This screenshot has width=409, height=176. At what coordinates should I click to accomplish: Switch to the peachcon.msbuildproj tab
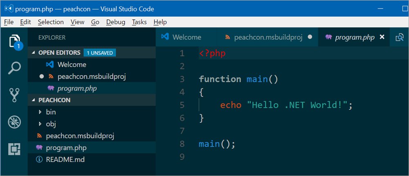tap(268, 37)
